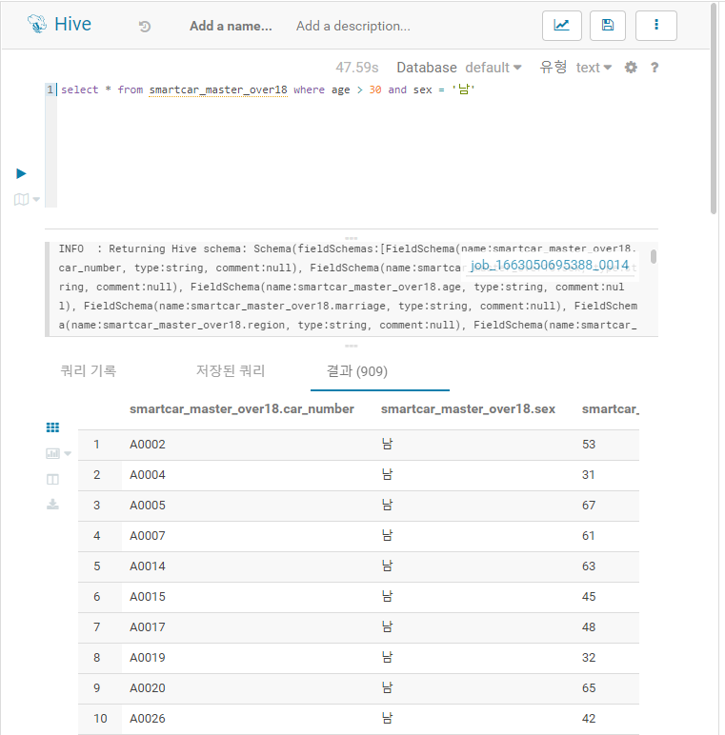Select cell A0019
The image size is (725, 735).
(x=148, y=658)
